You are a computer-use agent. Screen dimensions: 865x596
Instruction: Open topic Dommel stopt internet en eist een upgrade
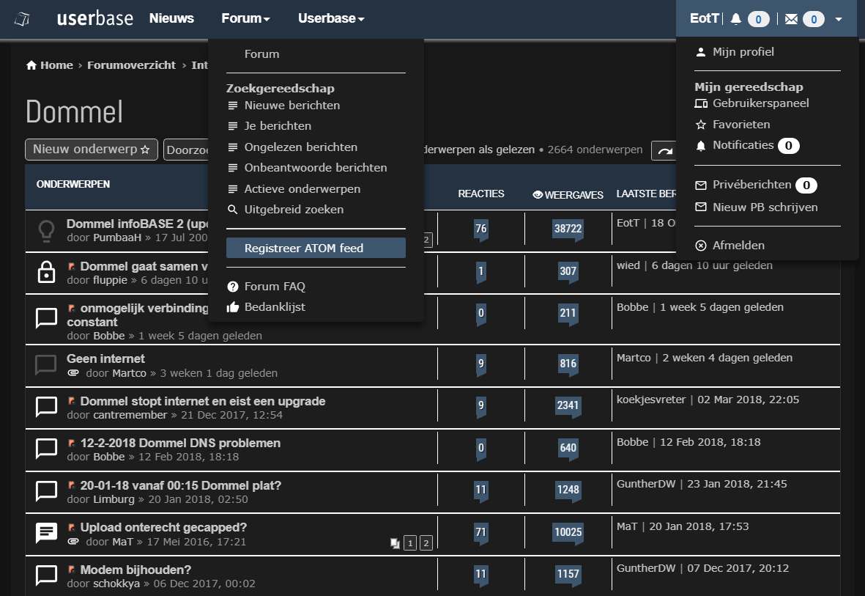[202, 401]
